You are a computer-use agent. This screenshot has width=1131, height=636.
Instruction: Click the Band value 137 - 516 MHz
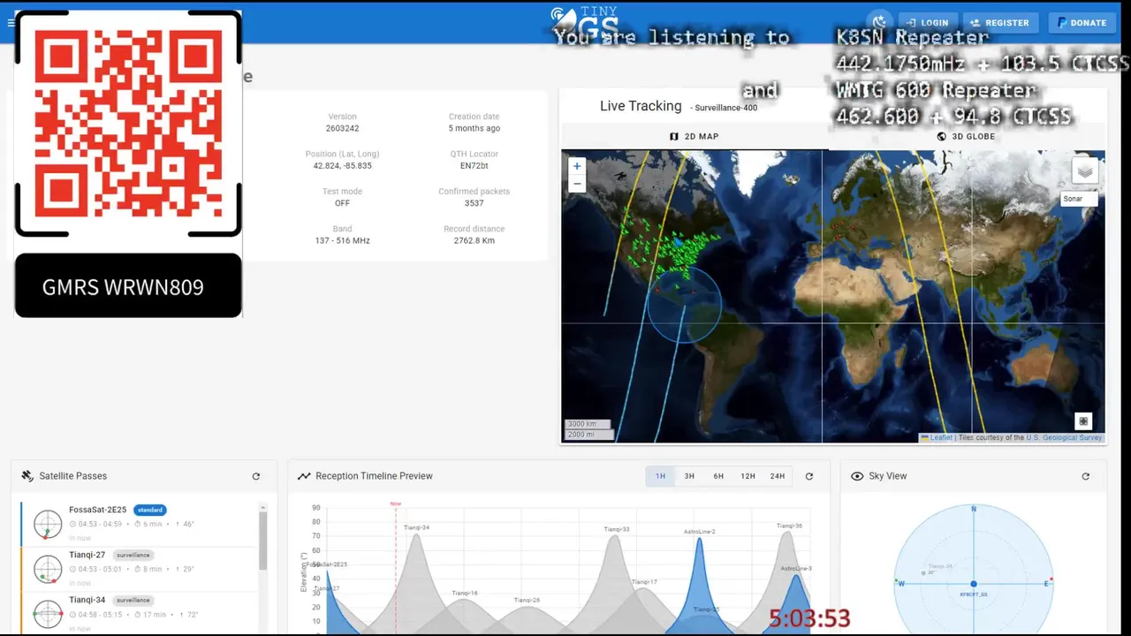coord(342,240)
